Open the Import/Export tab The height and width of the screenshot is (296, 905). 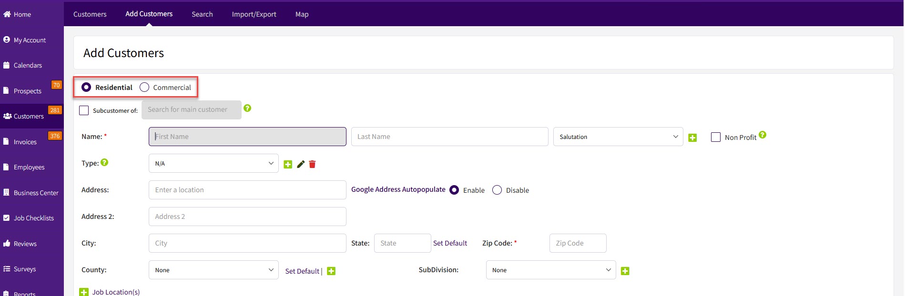pos(254,14)
